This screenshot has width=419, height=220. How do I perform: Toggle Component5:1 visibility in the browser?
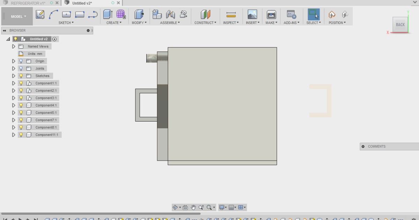point(21,112)
